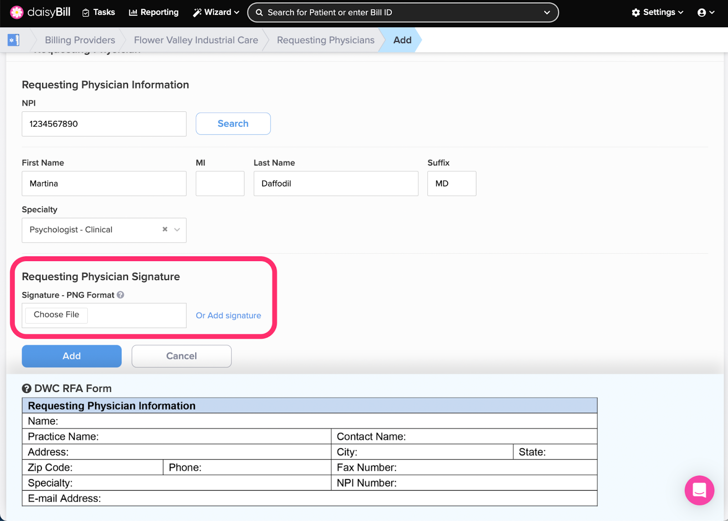Screen dimensions: 728x521
Task: Click the DWC RFA Form help icon
Action: point(27,388)
